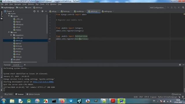
Task: Open the File menu
Action: coord(2,4)
